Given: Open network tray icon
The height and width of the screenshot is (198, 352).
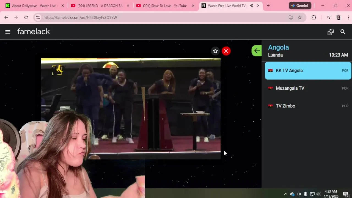Looking at the screenshot, I should (x=312, y=194).
